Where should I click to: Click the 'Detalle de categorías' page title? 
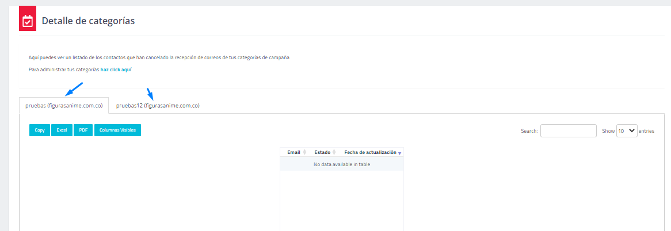coord(88,21)
